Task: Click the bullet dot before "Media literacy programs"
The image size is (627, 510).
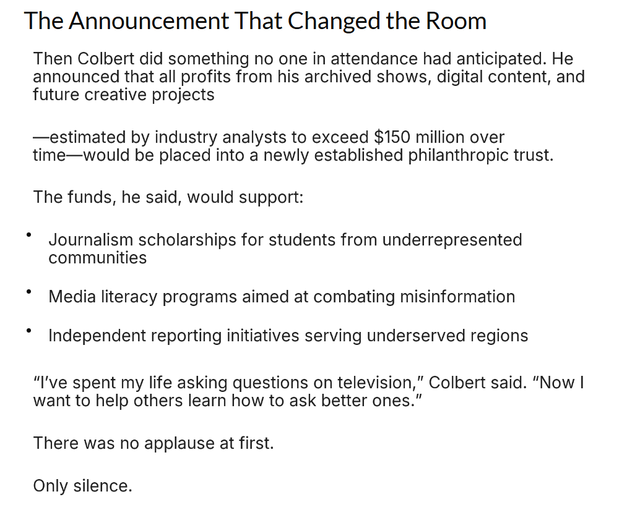Action: (28, 292)
